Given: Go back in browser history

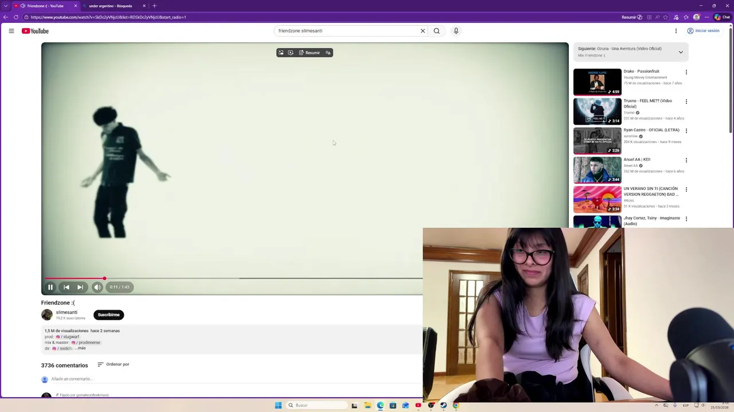Looking at the screenshot, I should click(x=6, y=17).
